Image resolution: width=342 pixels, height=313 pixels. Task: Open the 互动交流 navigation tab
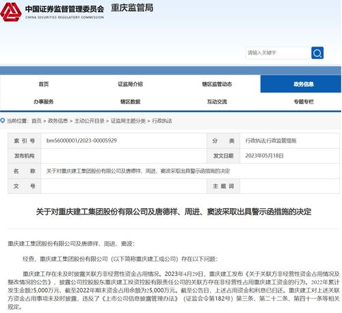217,101
